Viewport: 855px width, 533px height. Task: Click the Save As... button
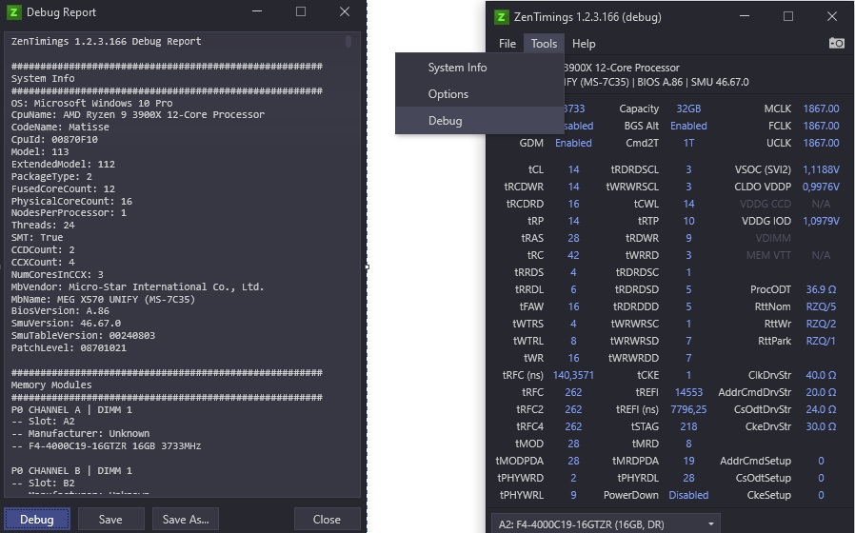click(x=186, y=520)
